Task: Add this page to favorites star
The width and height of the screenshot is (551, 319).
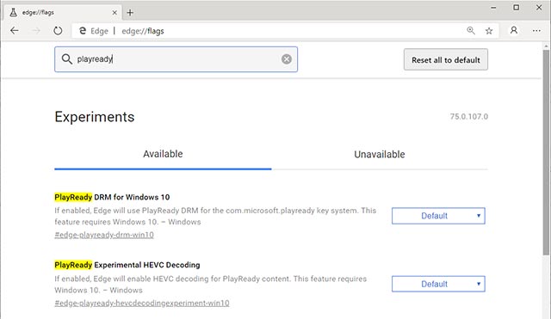Action: tap(489, 31)
